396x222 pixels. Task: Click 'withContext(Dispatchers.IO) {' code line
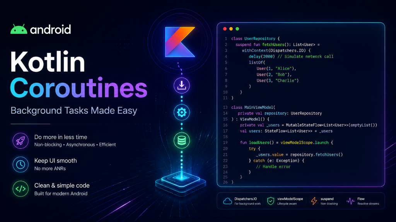point(276,50)
